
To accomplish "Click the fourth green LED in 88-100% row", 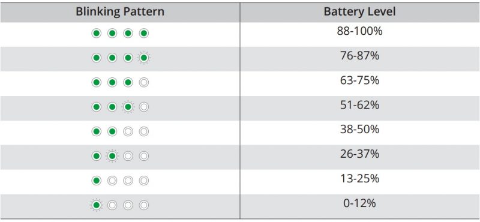I will click(144, 34).
